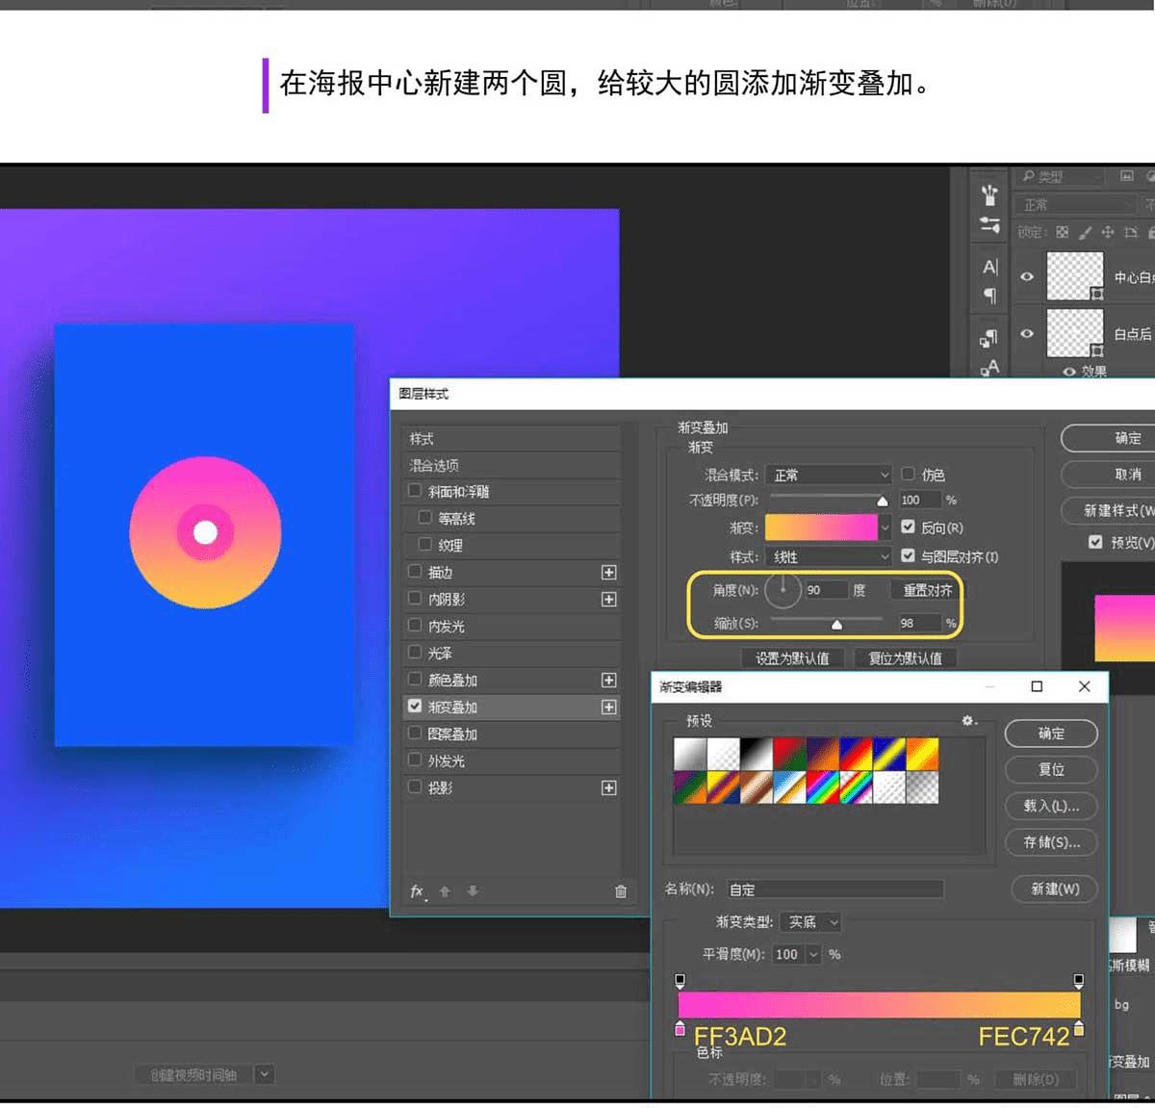Image resolution: width=1155 pixels, height=1108 pixels.
Task: Click the fx icon in styles list
Action: pos(417,891)
